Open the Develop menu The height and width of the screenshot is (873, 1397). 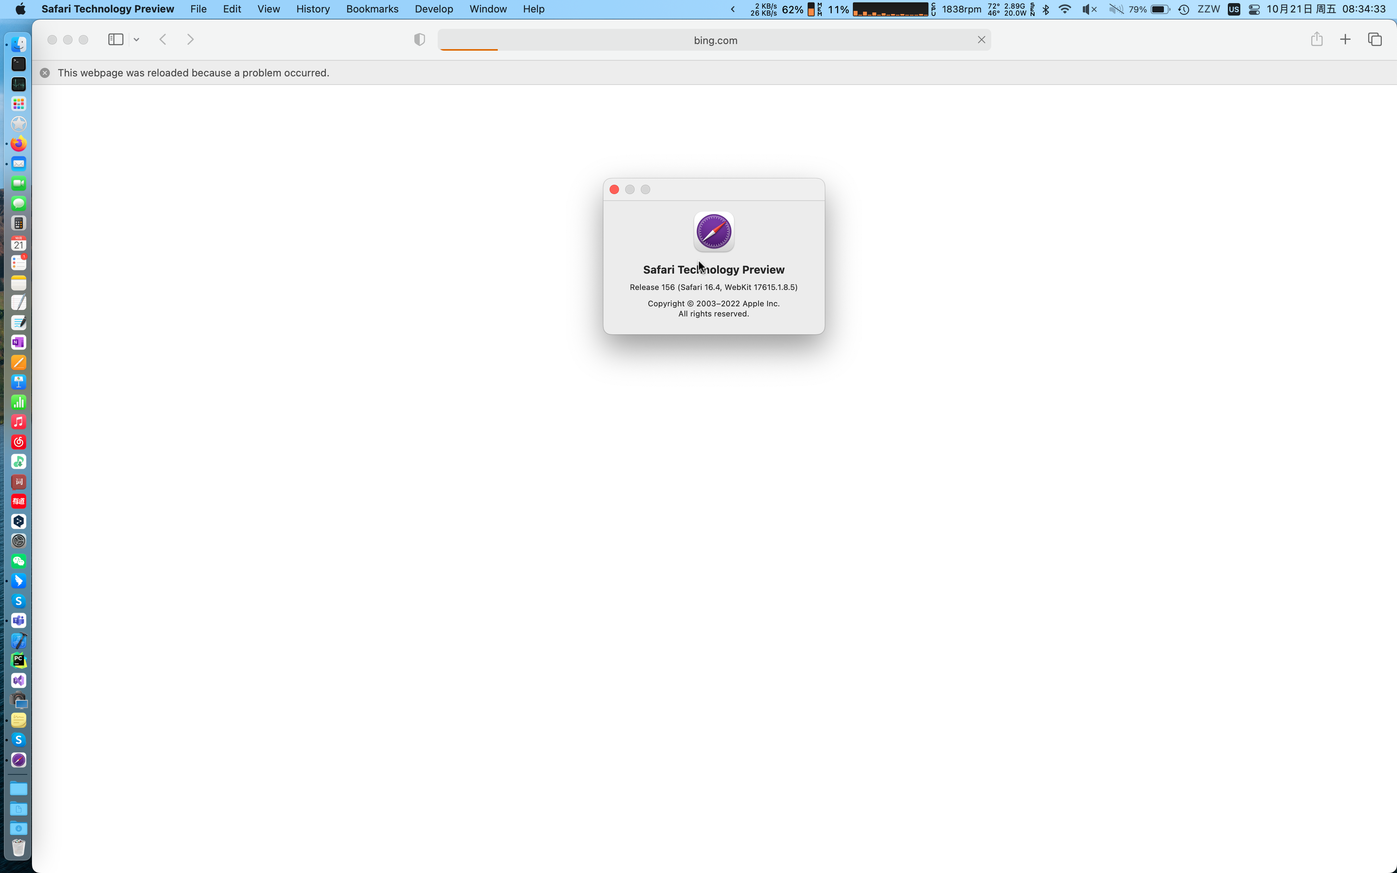pyautogui.click(x=433, y=9)
